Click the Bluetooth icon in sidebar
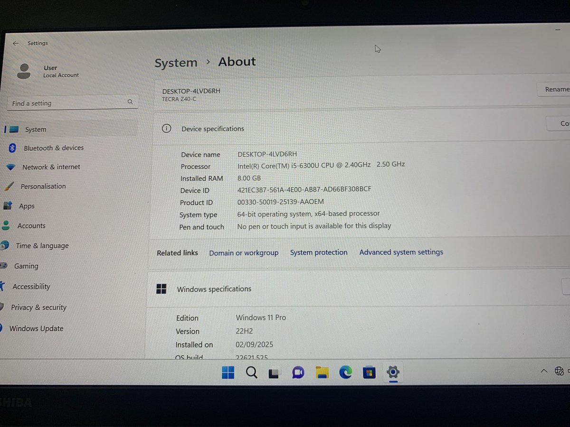Image resolution: width=570 pixels, height=427 pixels. coord(13,148)
